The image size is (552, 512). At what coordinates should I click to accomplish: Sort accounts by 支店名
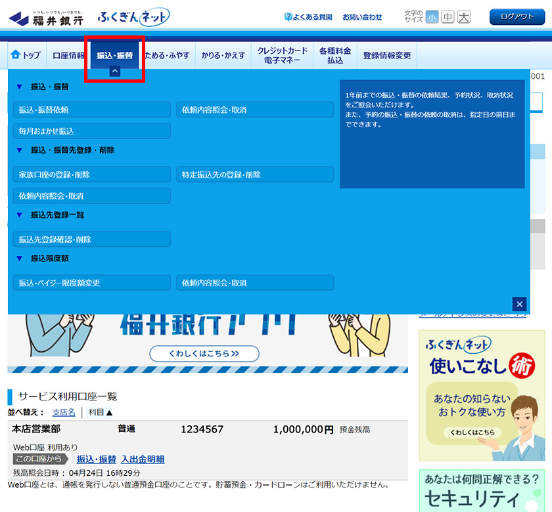point(64,412)
